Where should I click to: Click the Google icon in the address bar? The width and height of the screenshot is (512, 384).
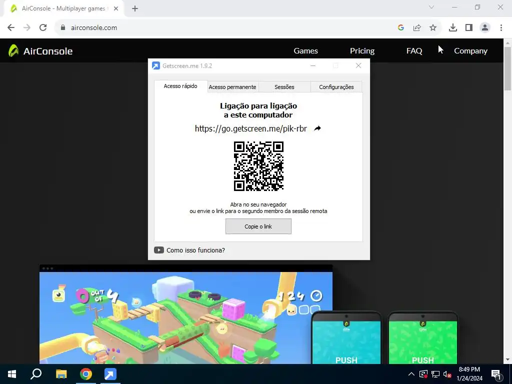coord(401,28)
